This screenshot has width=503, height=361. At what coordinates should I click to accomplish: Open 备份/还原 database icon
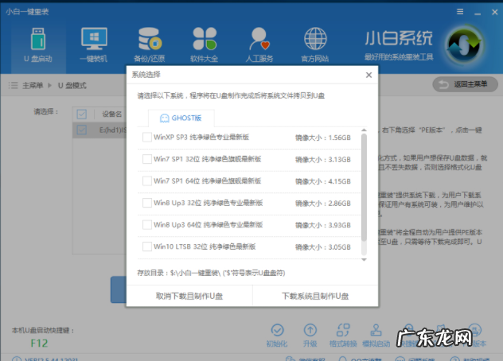coord(150,45)
